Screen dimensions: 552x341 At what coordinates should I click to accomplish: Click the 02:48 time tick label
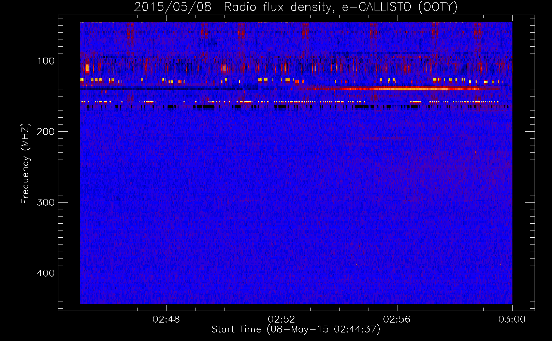click(x=166, y=320)
